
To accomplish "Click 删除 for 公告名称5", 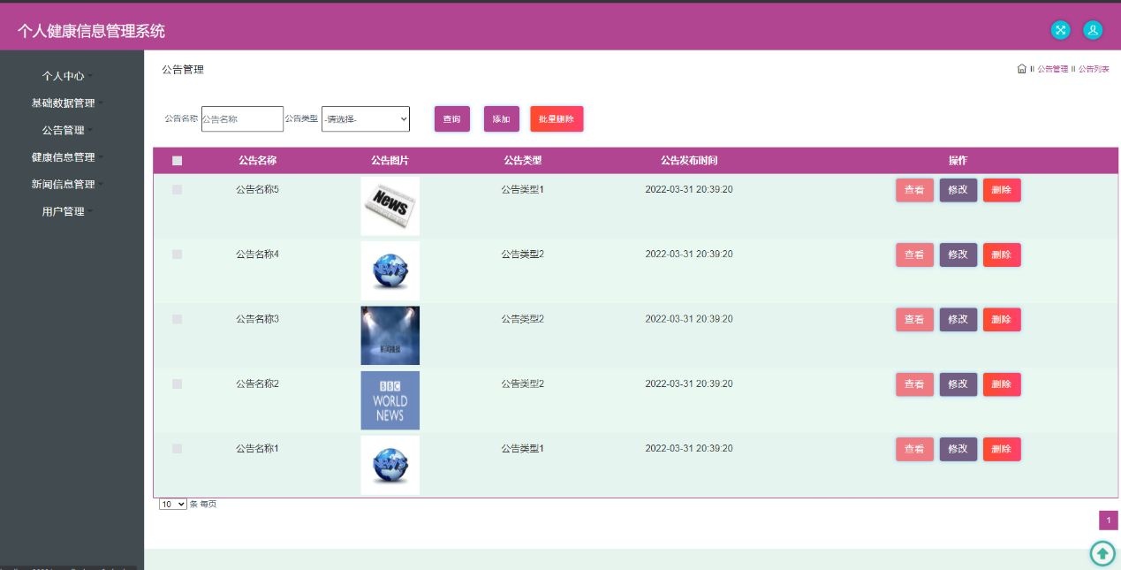I will coord(1002,190).
